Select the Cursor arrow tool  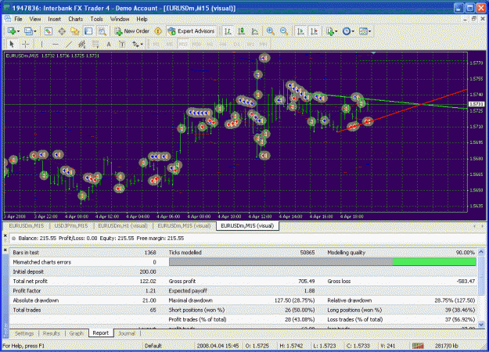click(x=12, y=45)
